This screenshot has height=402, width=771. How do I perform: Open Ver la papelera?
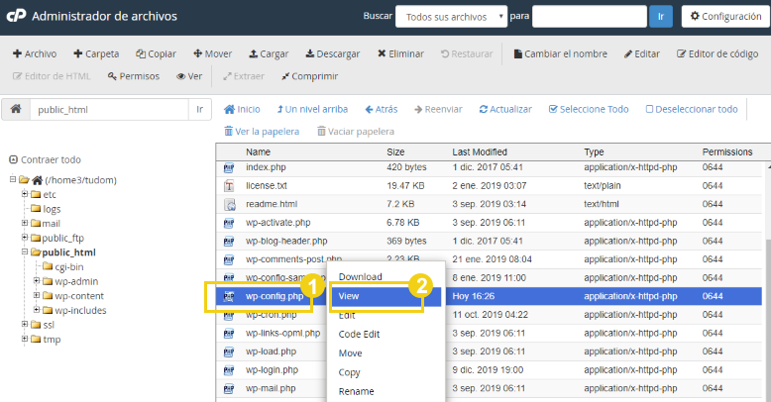click(262, 132)
